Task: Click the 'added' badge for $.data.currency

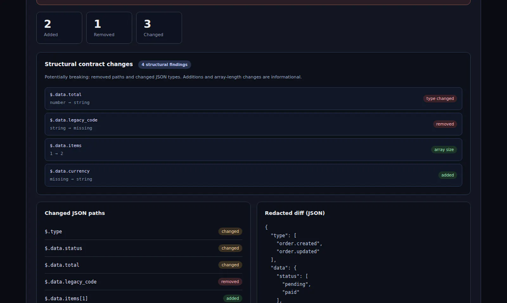Action: click(447, 175)
